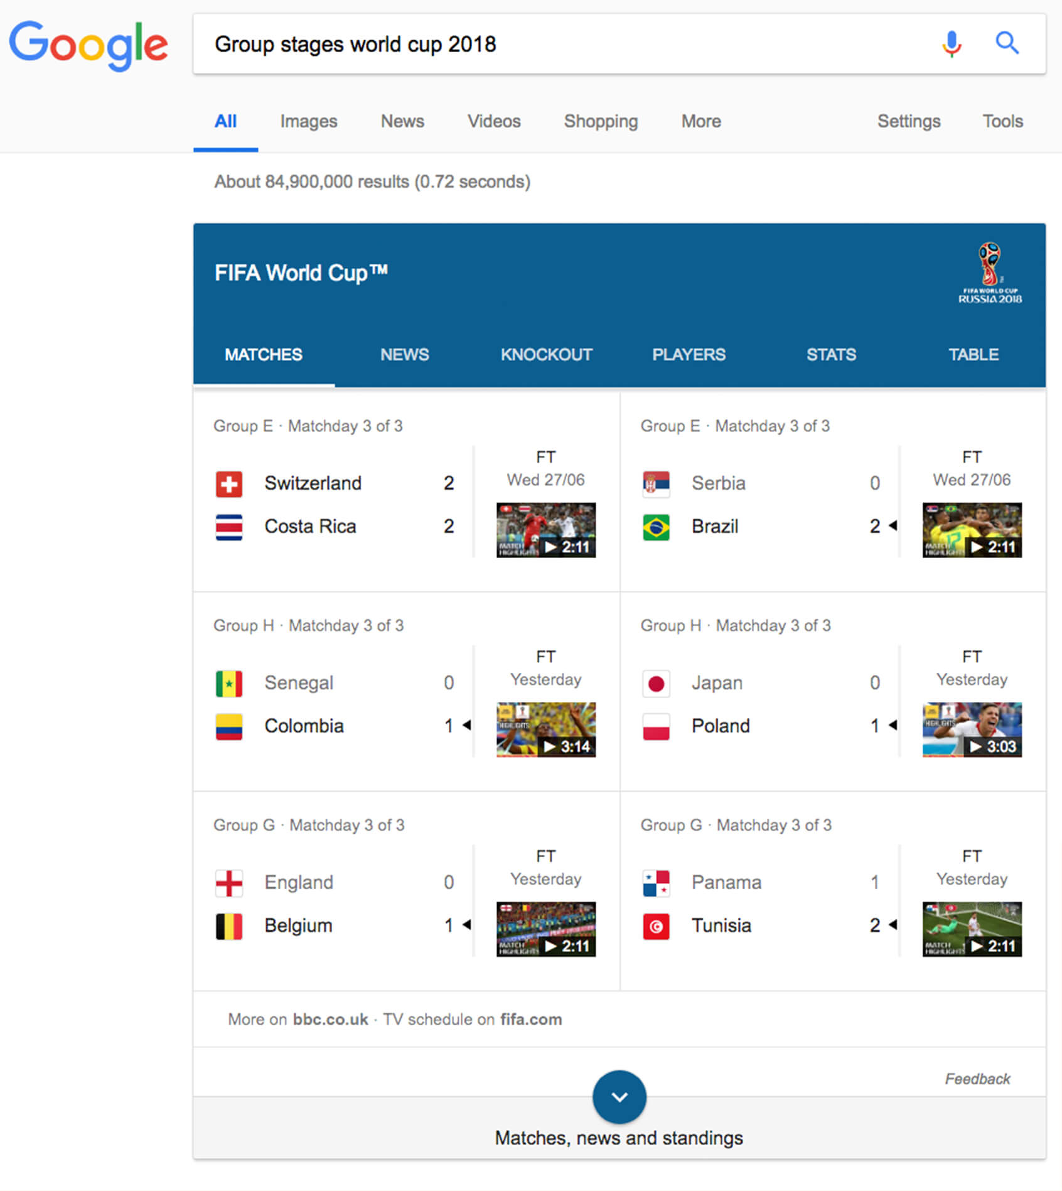The image size is (1062, 1191).
Task: Open search Tools
Action: [x=1002, y=122]
